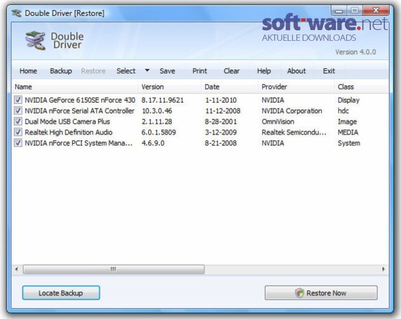Switch to the Backup section
Screen dimensions: 401x319
(x=61, y=71)
